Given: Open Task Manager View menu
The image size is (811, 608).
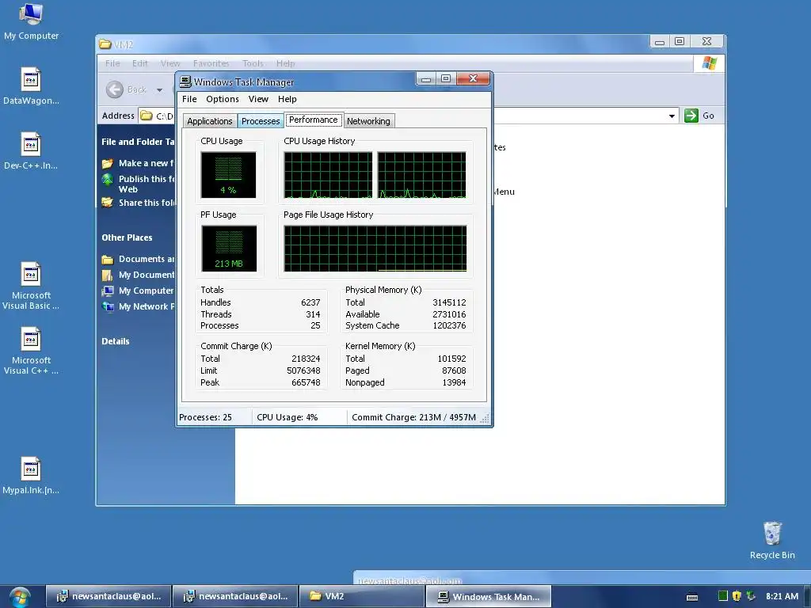Looking at the screenshot, I should point(258,99).
